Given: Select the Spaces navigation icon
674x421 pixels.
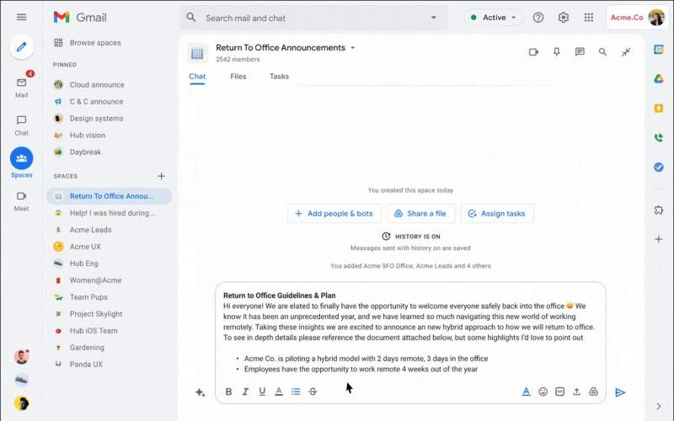Looking at the screenshot, I should pyautogui.click(x=22, y=158).
